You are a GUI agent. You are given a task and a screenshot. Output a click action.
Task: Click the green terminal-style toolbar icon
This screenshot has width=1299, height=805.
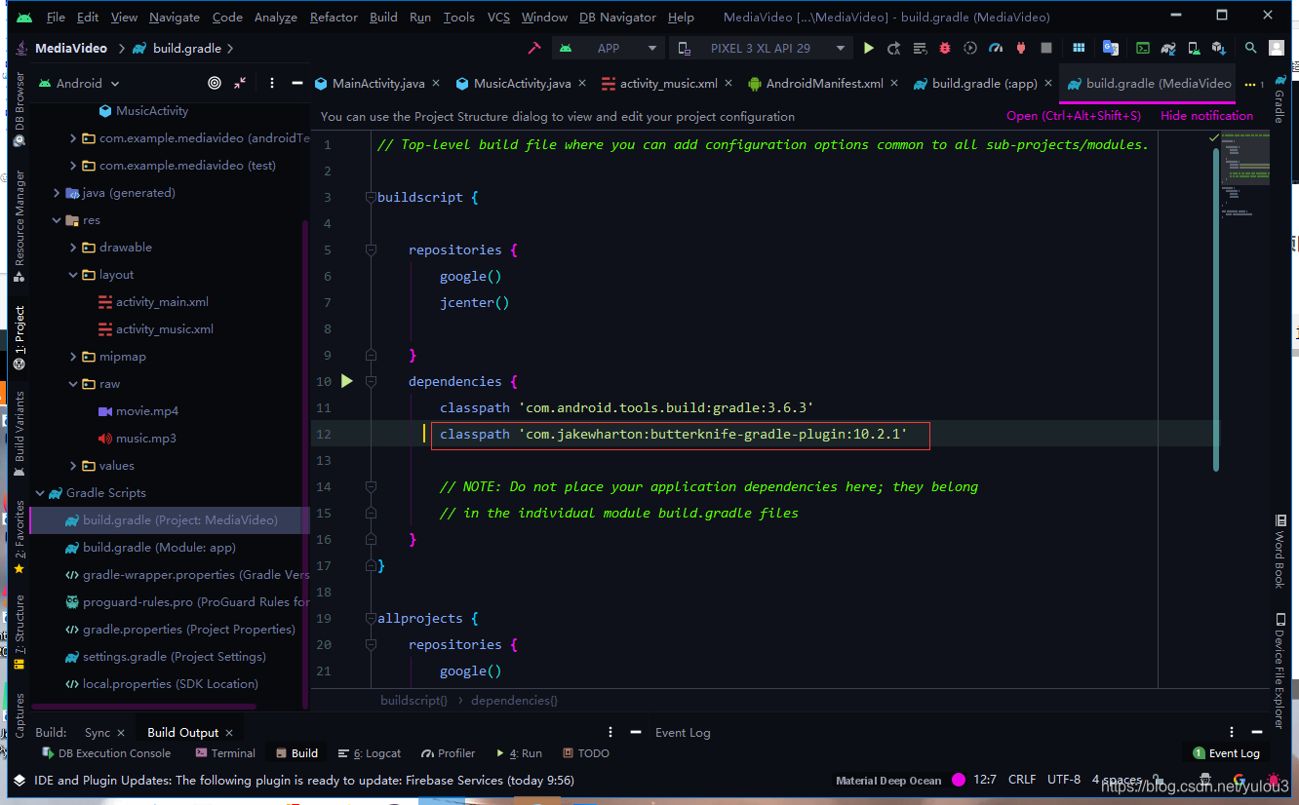(x=1142, y=48)
